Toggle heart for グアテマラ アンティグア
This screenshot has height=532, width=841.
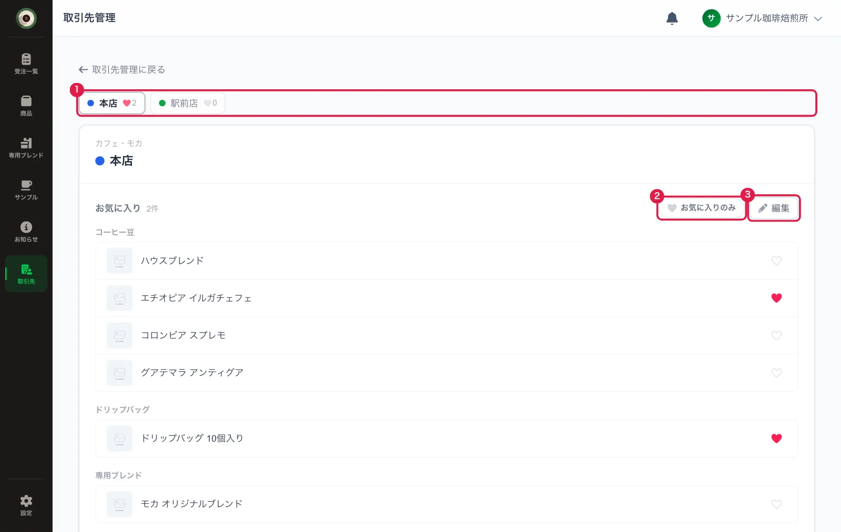(x=776, y=372)
